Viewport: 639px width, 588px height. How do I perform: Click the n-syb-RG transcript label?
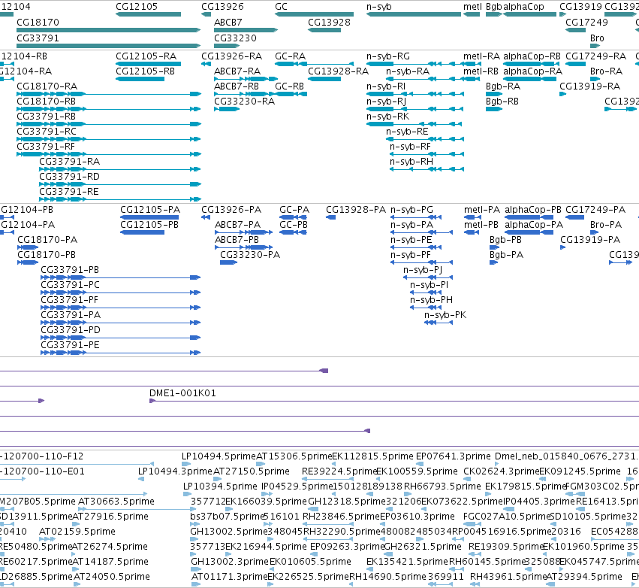click(388, 56)
